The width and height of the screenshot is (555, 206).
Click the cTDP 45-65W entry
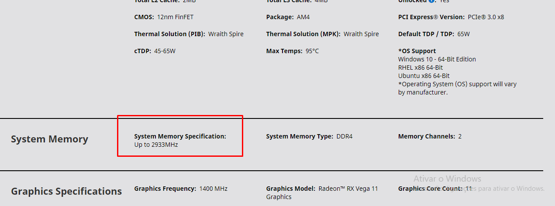155,51
